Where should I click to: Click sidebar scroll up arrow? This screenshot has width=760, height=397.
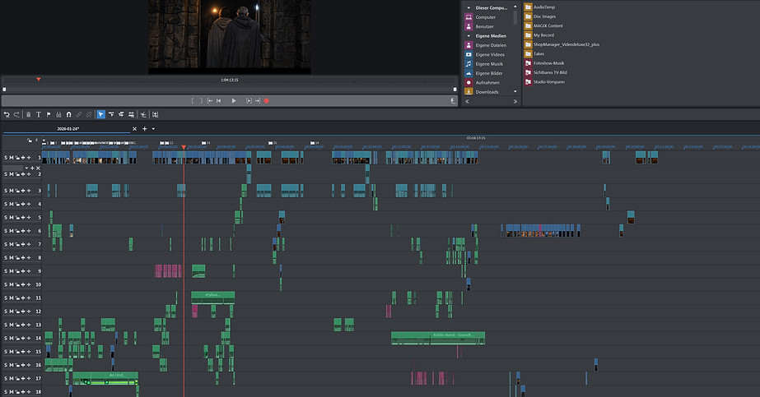[515, 7]
